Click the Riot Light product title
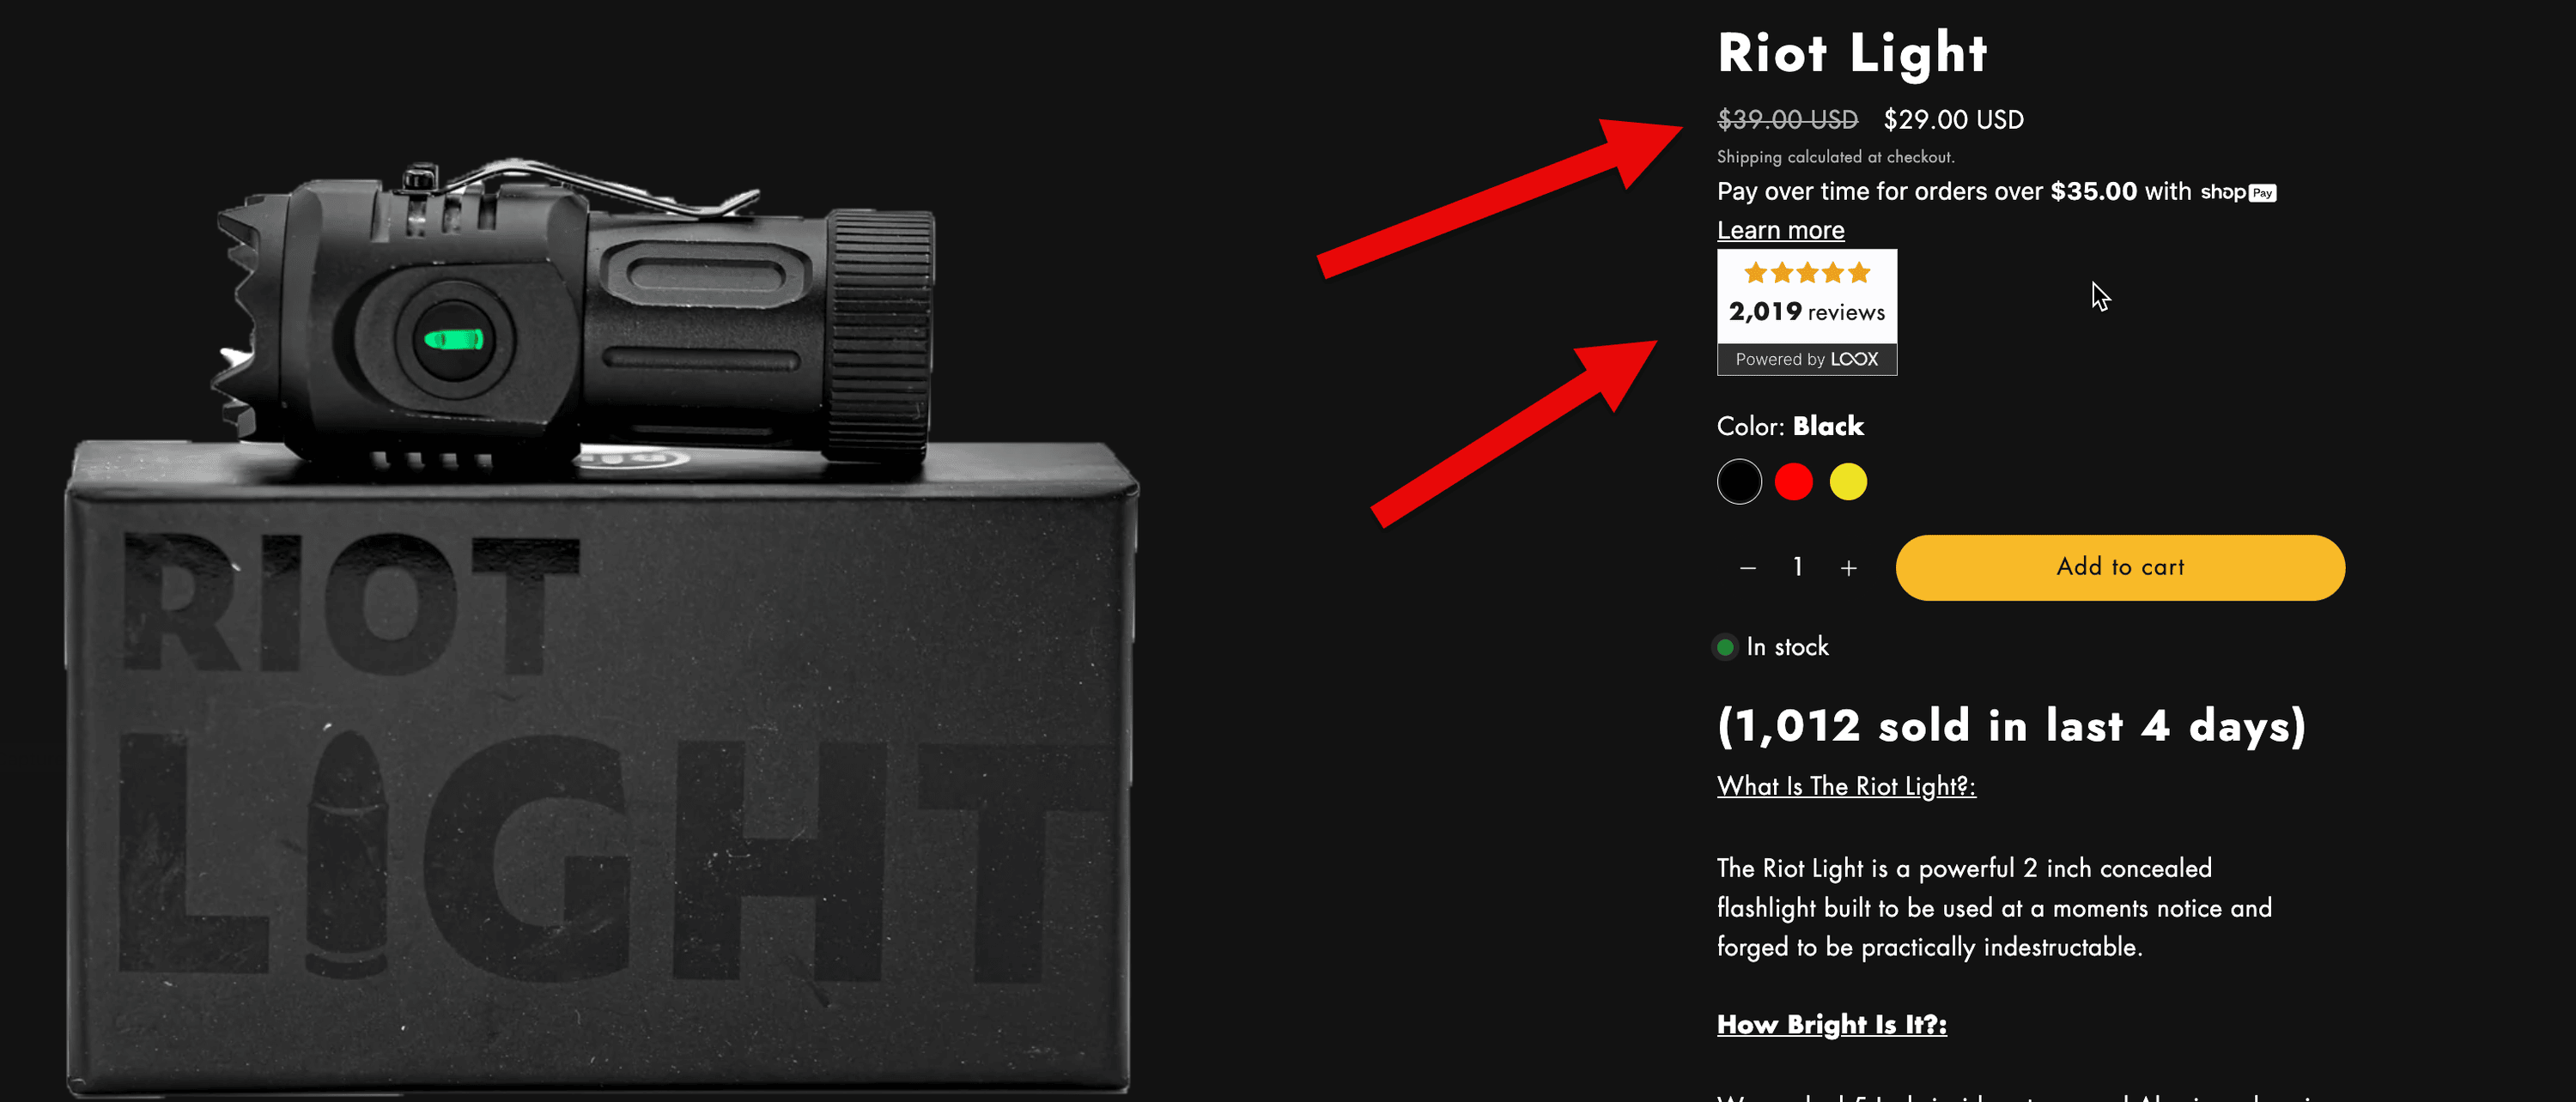 click(1852, 53)
